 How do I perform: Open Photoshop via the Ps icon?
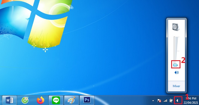pyautogui.click(x=87, y=100)
